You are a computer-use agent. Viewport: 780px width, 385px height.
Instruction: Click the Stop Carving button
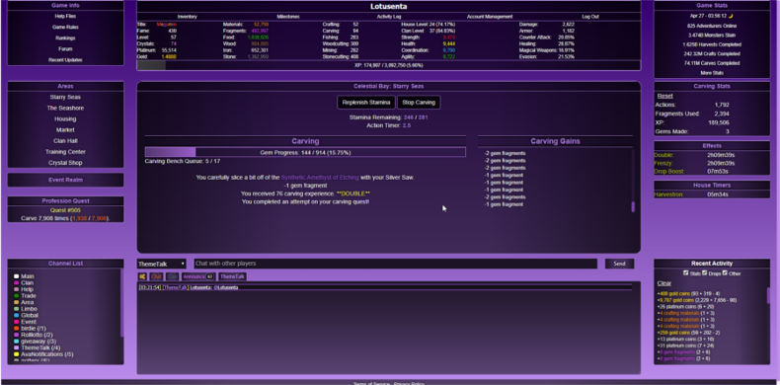(419, 103)
